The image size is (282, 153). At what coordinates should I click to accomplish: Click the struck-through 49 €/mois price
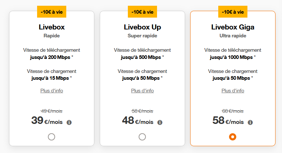tap(52, 111)
